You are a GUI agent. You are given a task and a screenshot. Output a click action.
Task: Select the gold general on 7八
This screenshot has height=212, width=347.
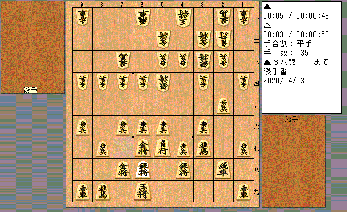pos(123,169)
